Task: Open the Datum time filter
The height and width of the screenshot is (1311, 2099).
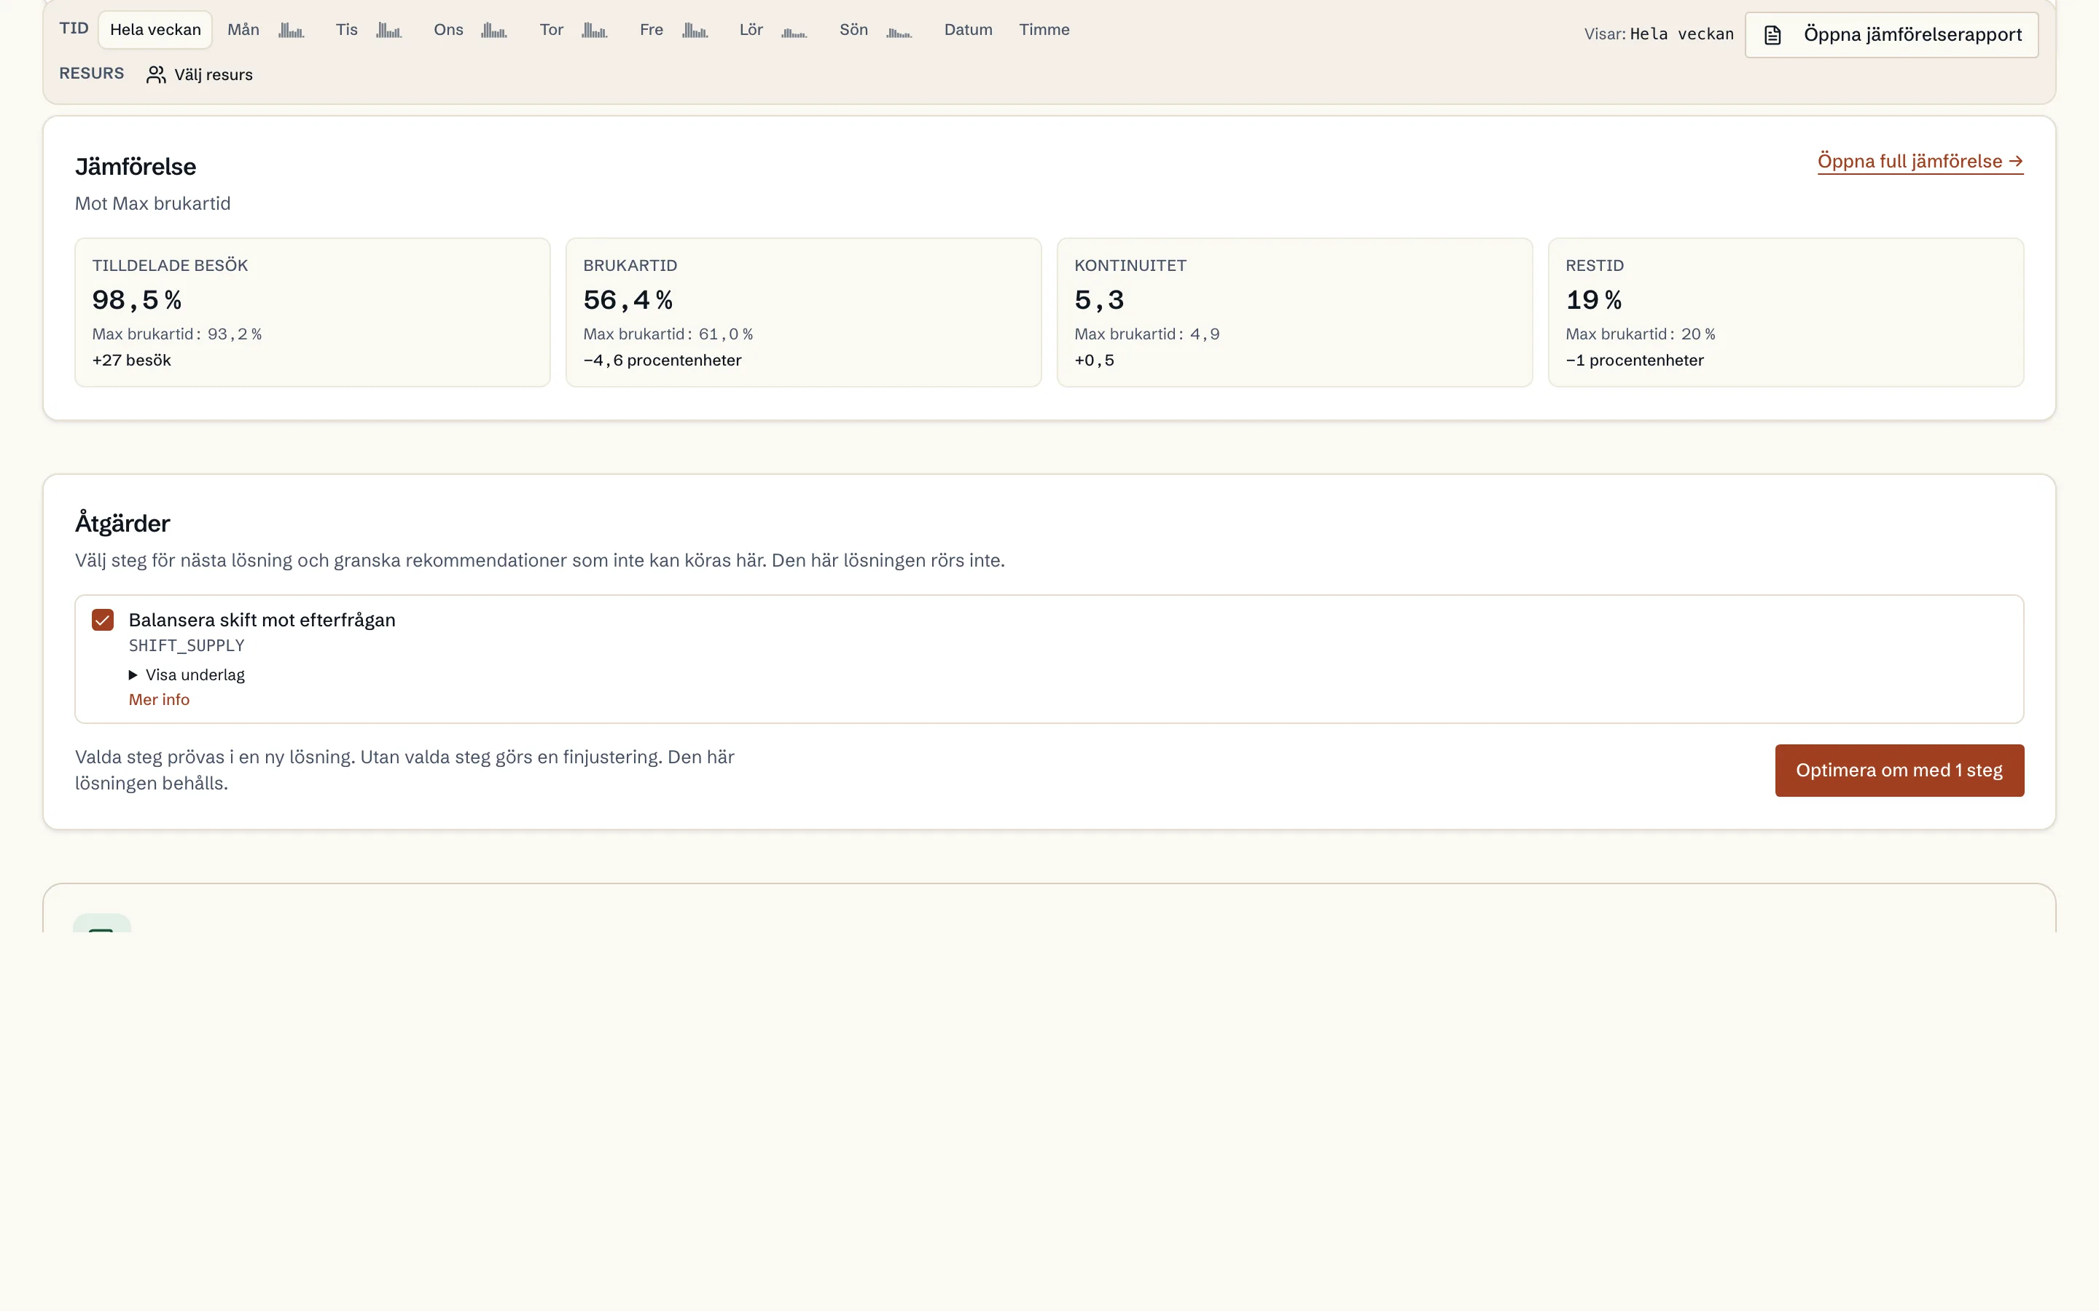Action: tap(968, 29)
